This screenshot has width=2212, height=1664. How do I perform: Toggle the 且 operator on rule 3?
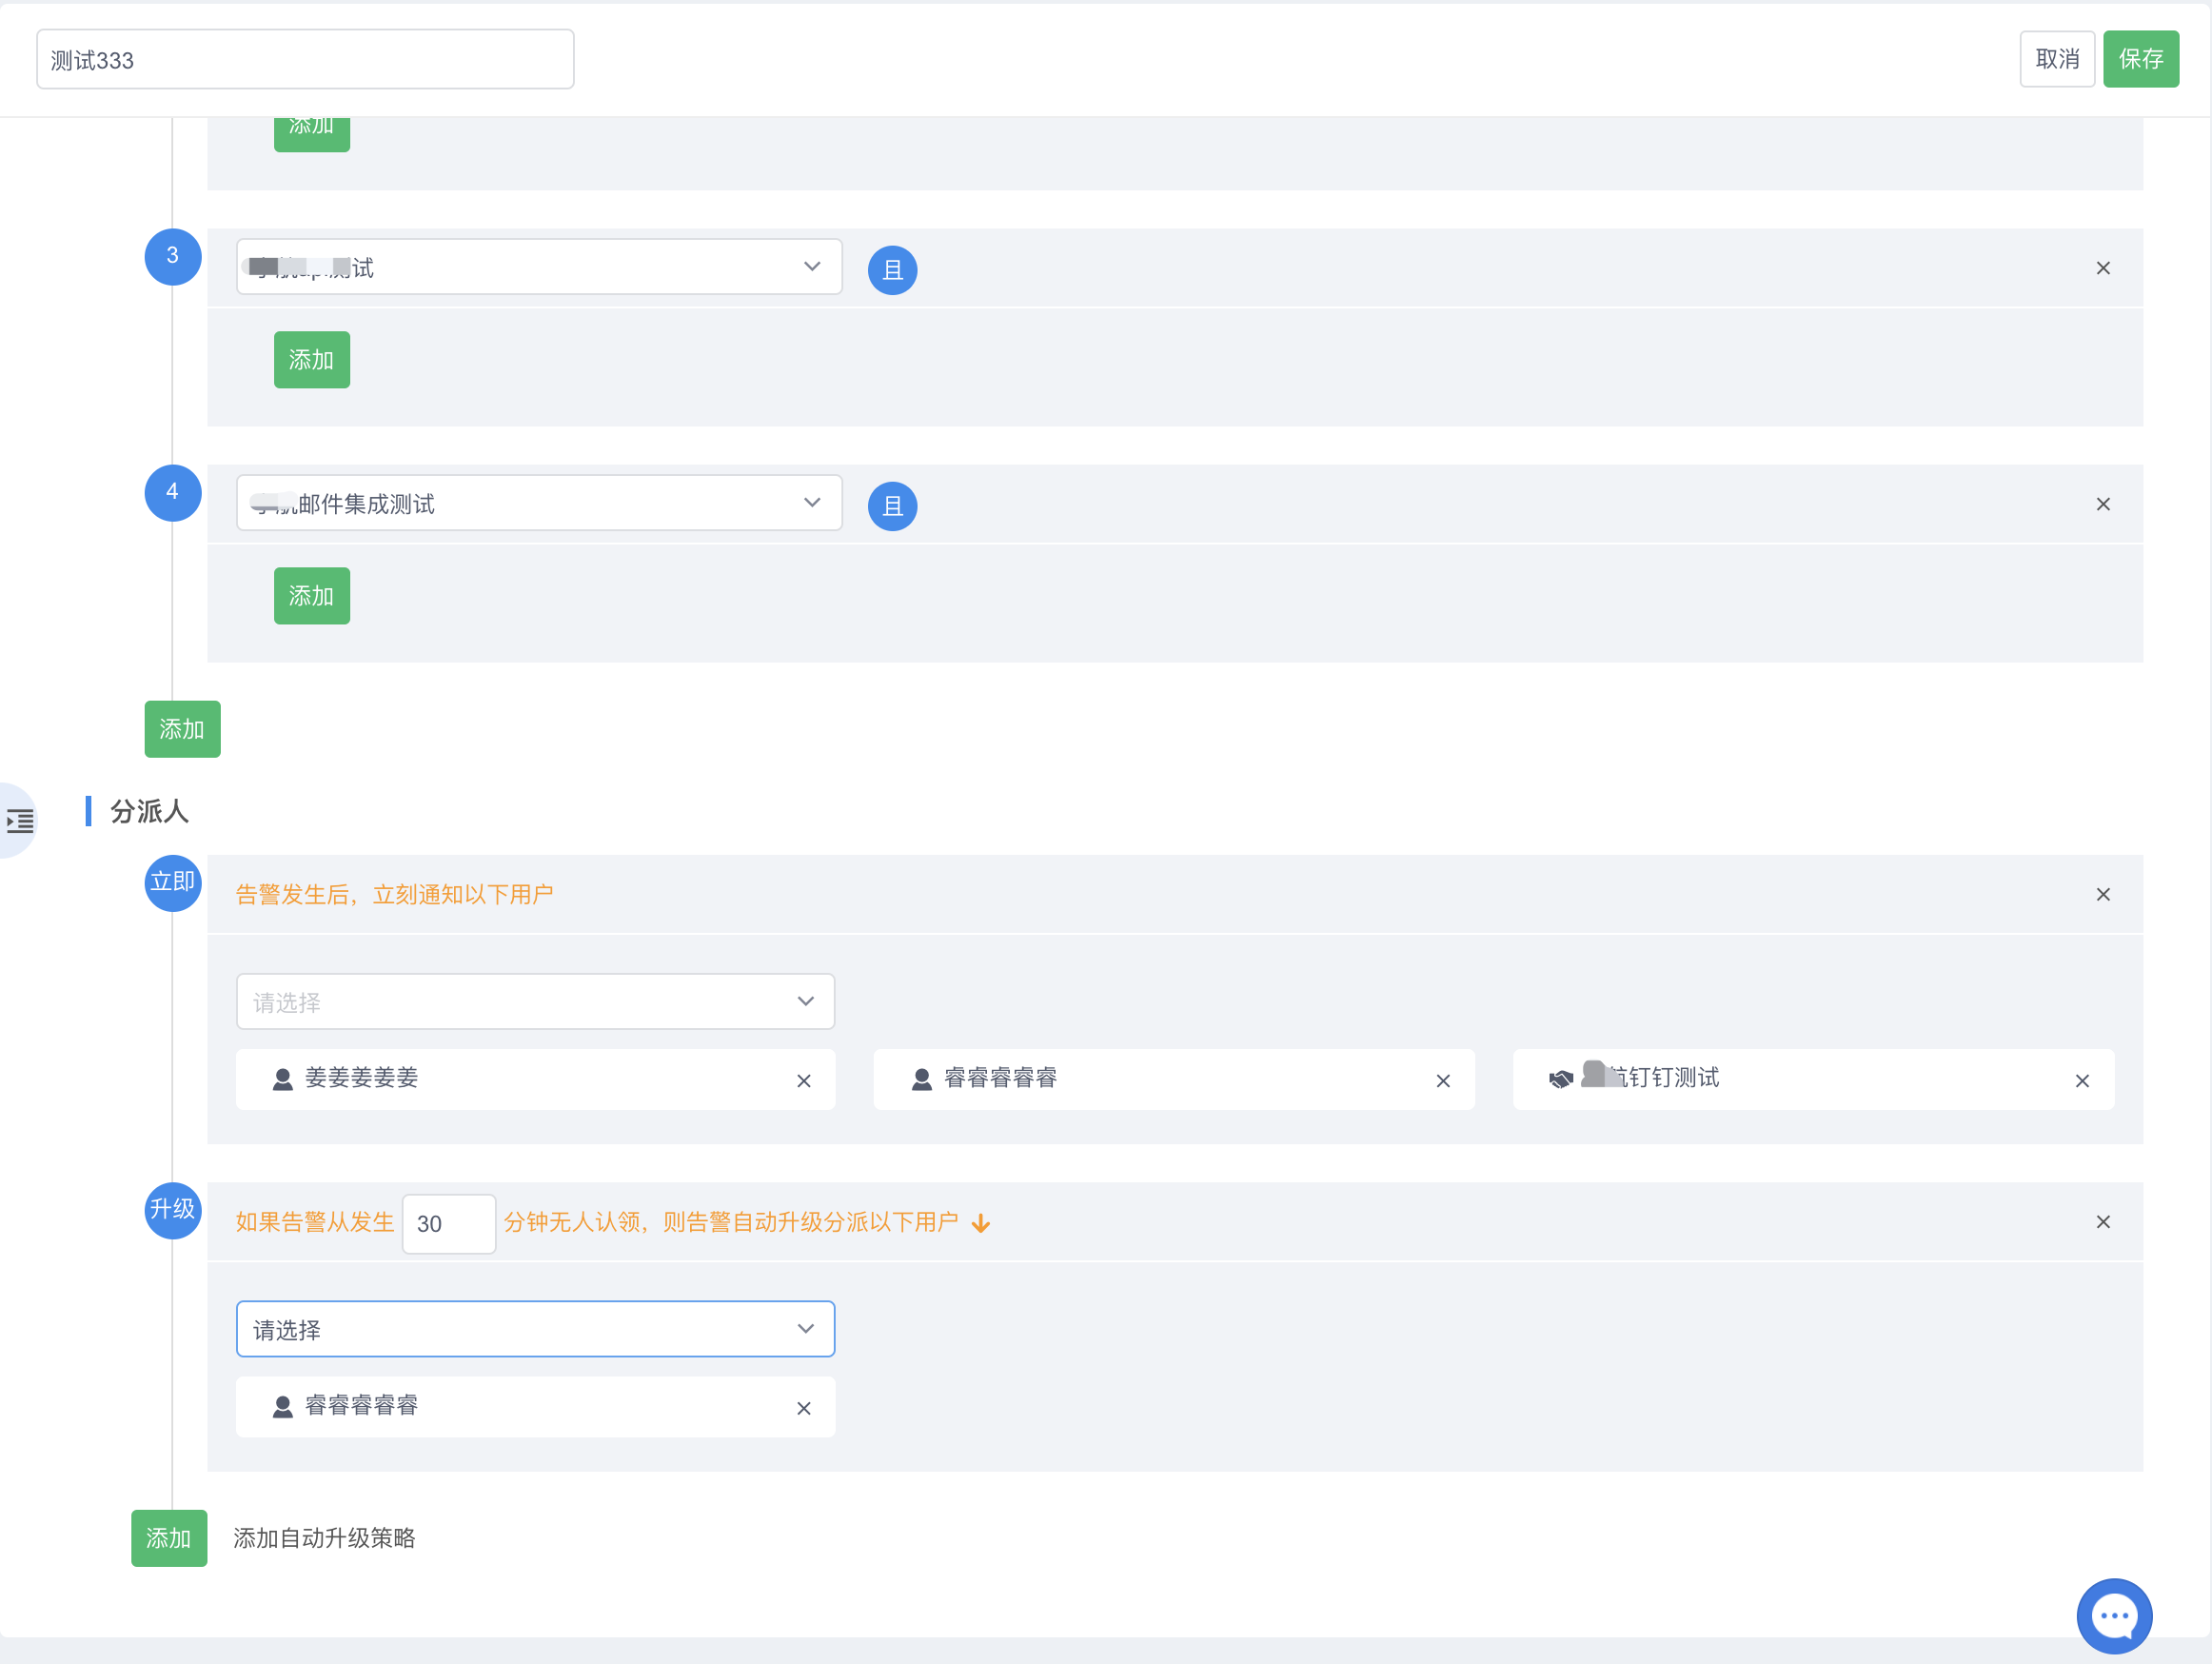click(892, 270)
